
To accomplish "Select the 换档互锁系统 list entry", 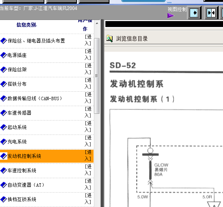I will (22, 199).
